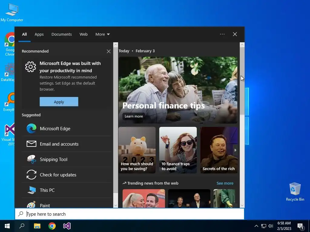The width and height of the screenshot is (310, 232).
Task: Open Personal finance tips hero image
Action: click(178, 90)
